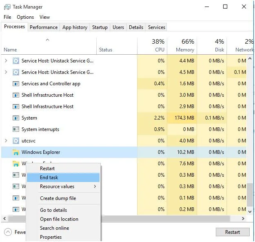The image size is (255, 242).
Task: Click the 0.4% CPU value
Action: (x=160, y=84)
